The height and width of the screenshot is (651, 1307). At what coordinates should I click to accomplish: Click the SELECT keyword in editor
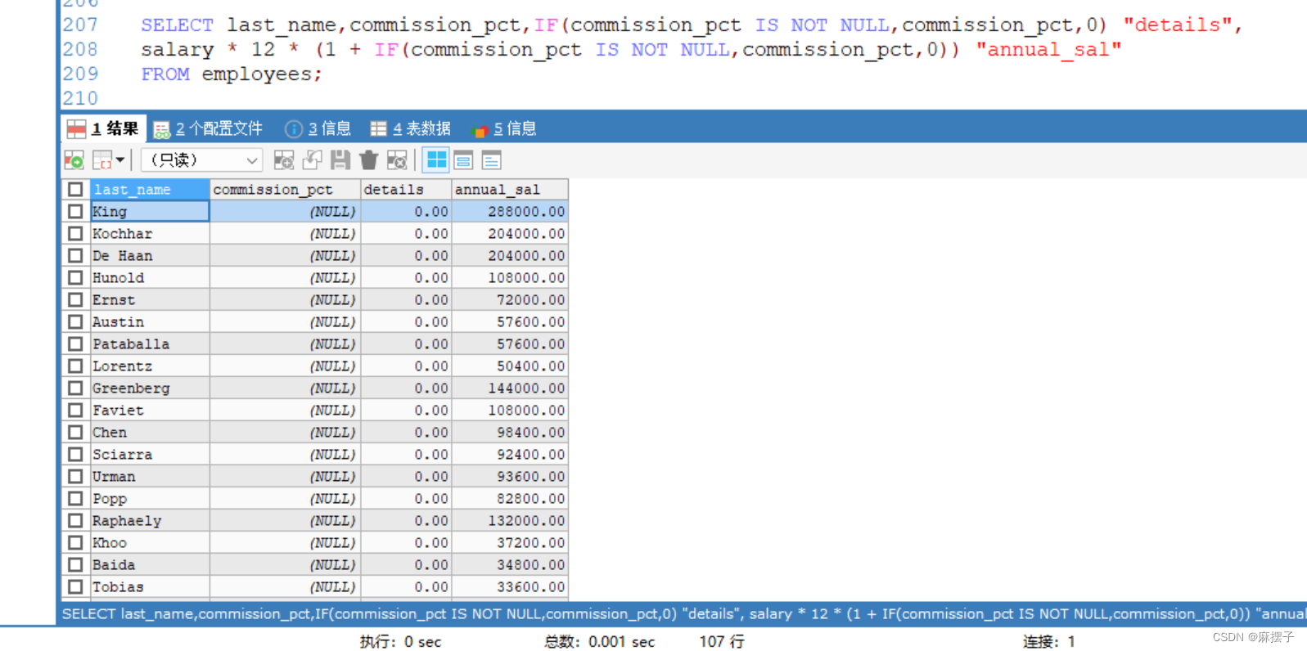[x=177, y=25]
